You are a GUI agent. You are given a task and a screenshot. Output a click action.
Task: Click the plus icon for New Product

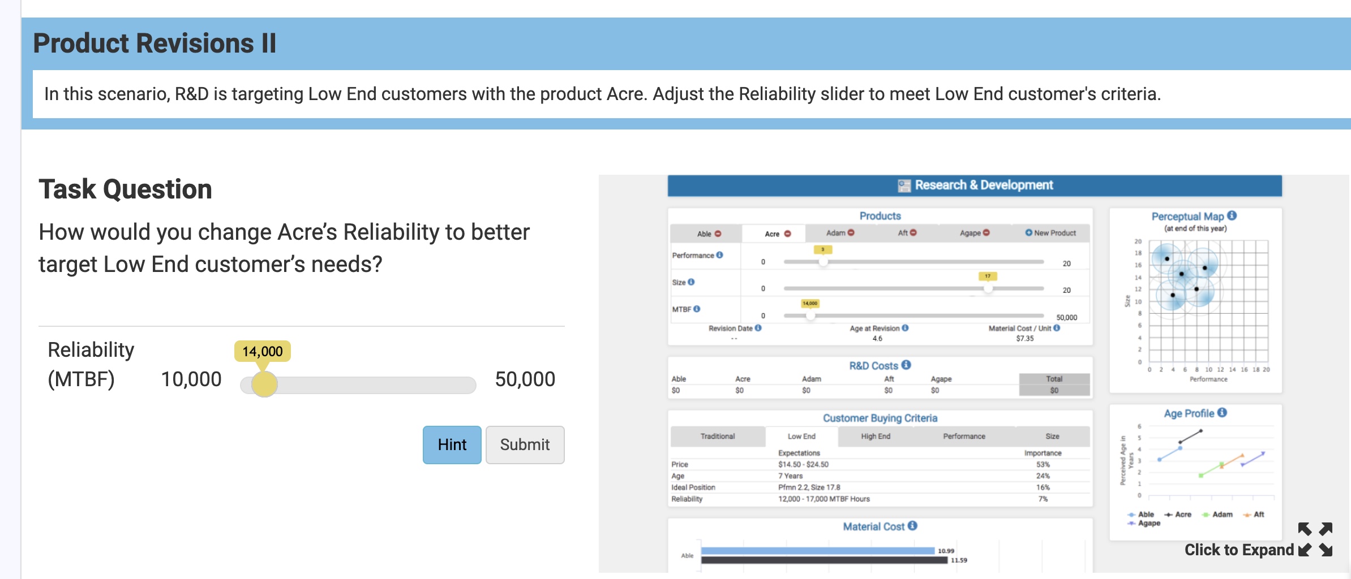[x=1029, y=233]
